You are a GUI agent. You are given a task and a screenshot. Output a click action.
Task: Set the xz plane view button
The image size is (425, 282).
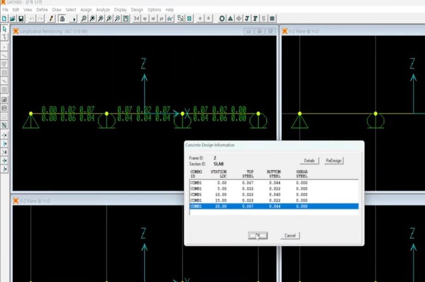tap(153, 18)
